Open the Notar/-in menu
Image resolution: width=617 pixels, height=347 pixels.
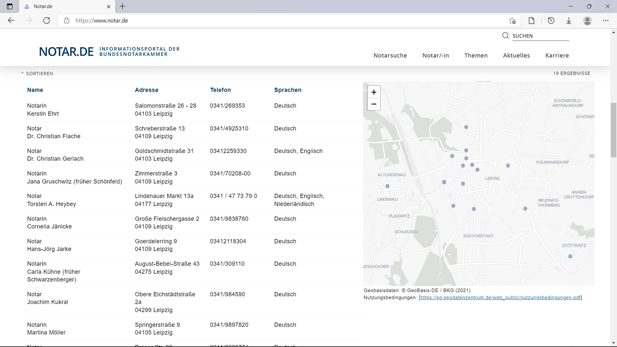point(435,55)
